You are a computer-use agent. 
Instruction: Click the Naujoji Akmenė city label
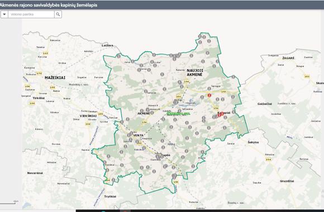click(x=195, y=73)
